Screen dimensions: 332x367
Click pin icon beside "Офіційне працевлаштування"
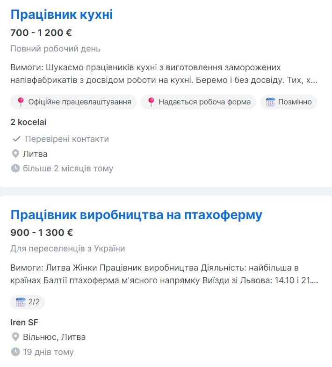pos(21,102)
